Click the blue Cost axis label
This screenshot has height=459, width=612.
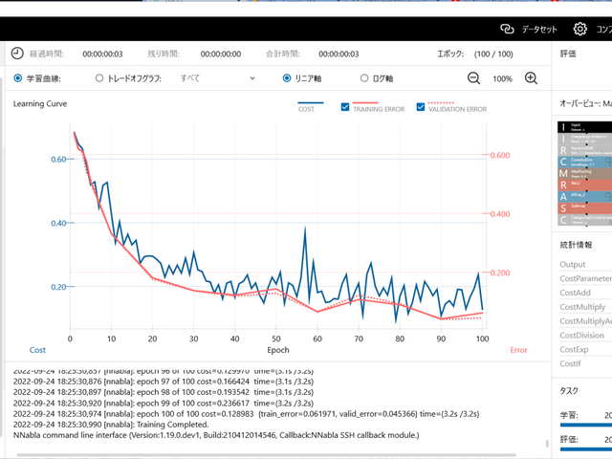(37, 350)
